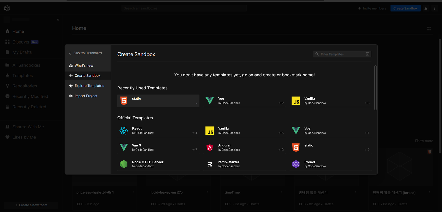Choose Preact template icon
Screen dimensions: 442x212
tap(296, 164)
